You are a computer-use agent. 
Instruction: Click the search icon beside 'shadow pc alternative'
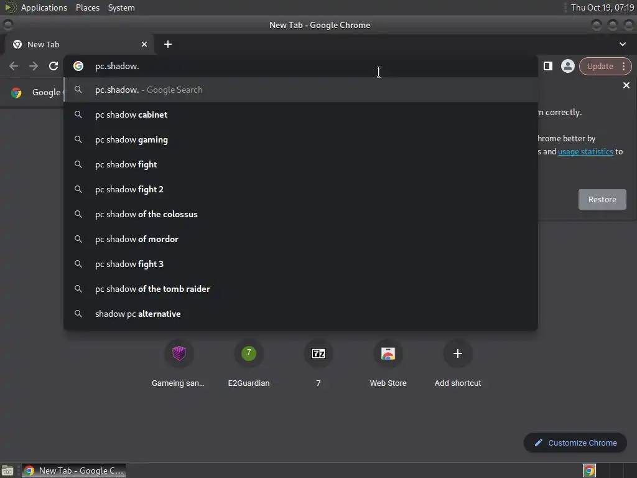click(78, 314)
